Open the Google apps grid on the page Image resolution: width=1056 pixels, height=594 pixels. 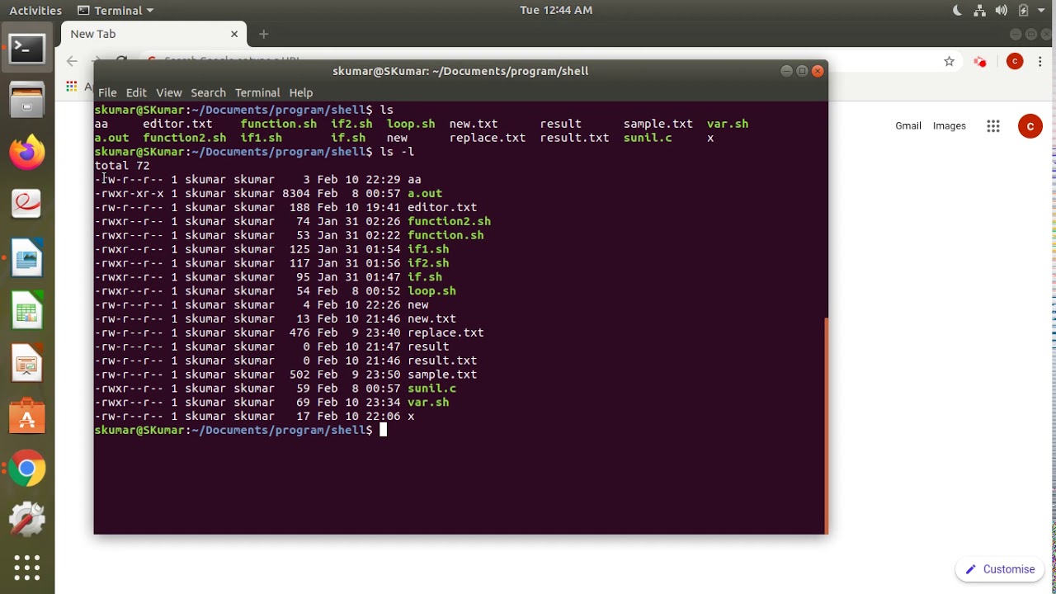point(993,126)
